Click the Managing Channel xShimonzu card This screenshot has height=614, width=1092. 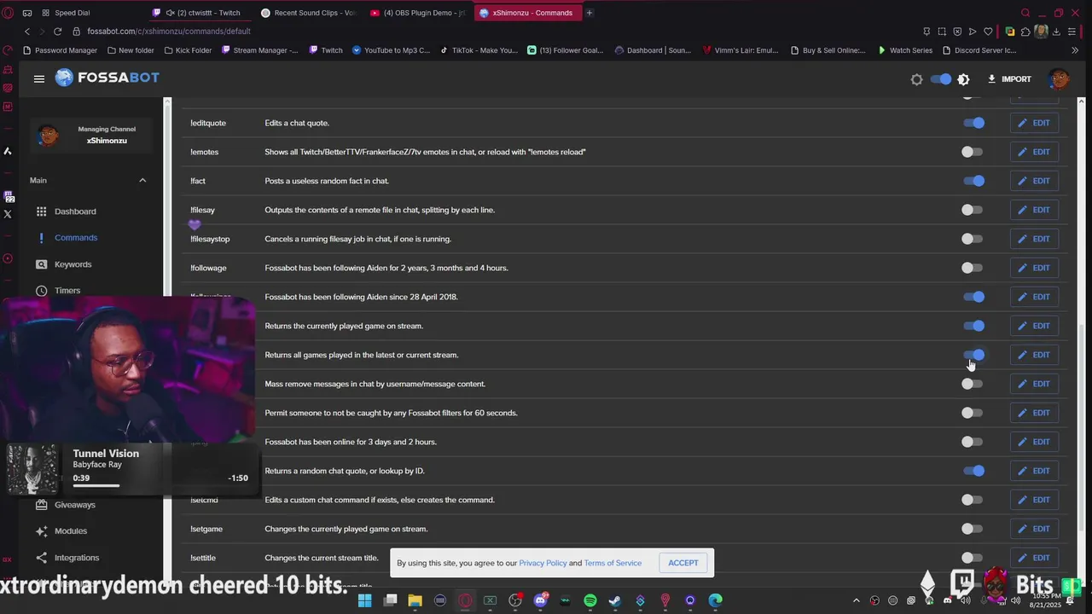[92, 135]
